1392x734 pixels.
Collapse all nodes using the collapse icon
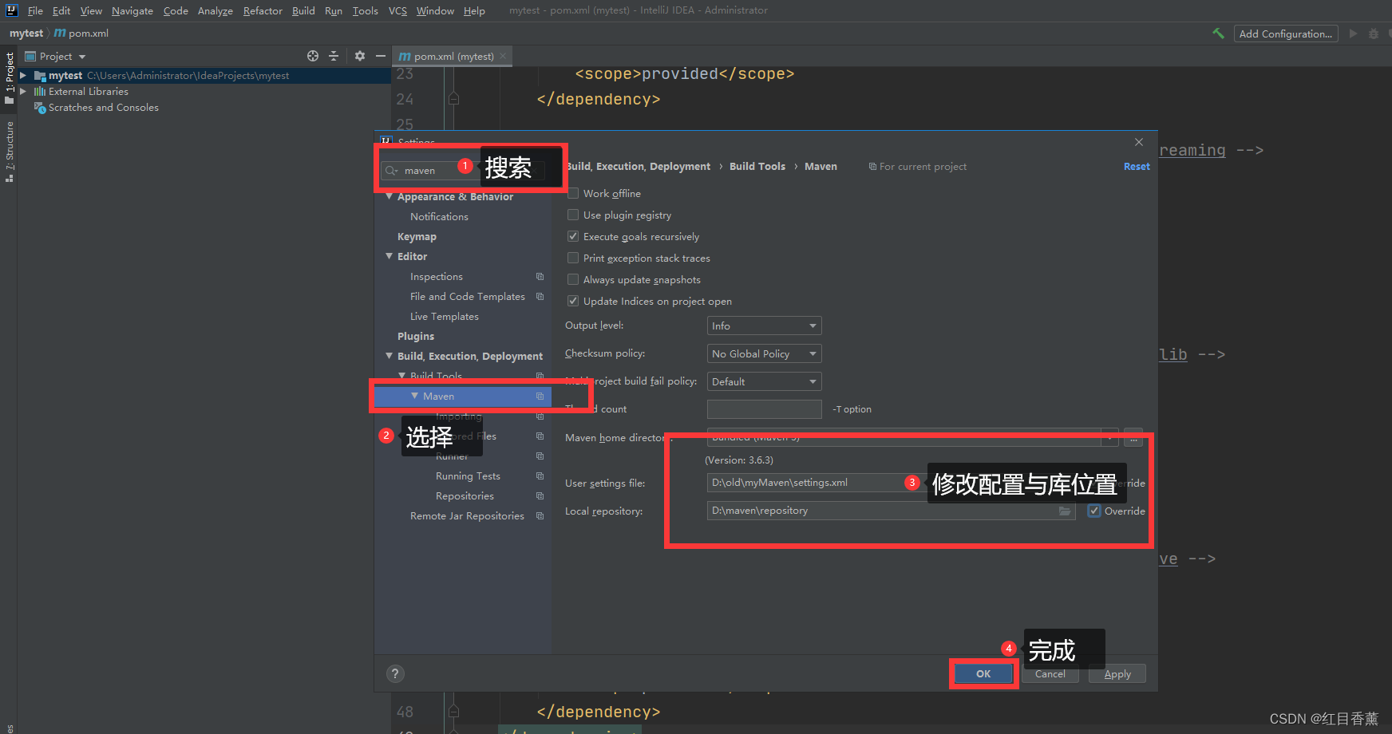pyautogui.click(x=334, y=56)
